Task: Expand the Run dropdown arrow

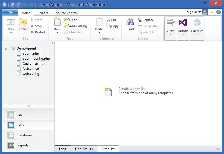Action: pos(11,33)
